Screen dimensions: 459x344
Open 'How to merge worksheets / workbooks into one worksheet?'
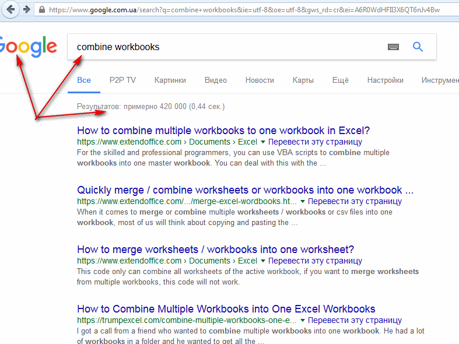(215, 250)
